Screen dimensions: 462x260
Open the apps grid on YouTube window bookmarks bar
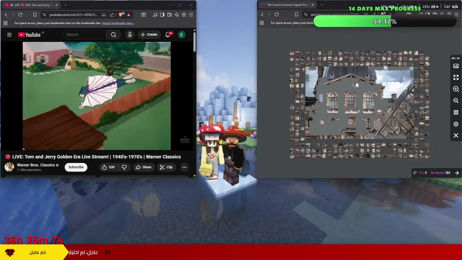(x=5, y=23)
